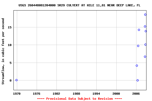
Task: Select the data point just above the 15 gridline
Action: click(145, 26)
